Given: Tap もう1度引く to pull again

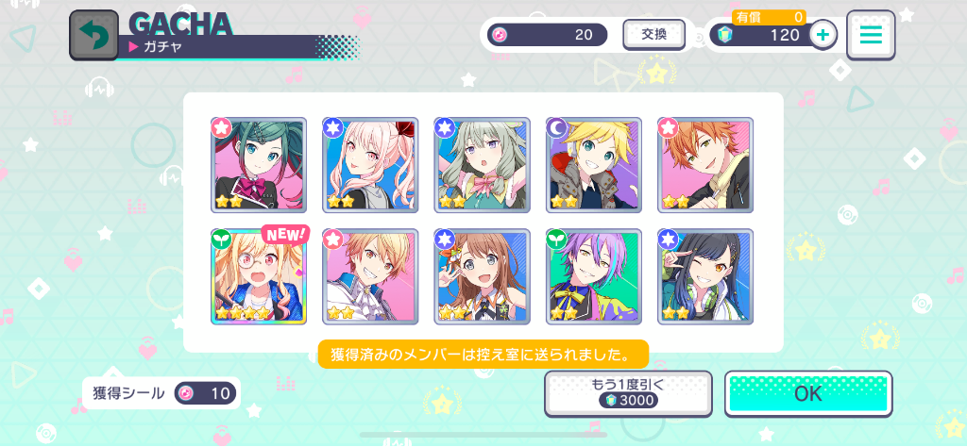Looking at the screenshot, I should pyautogui.click(x=628, y=394).
